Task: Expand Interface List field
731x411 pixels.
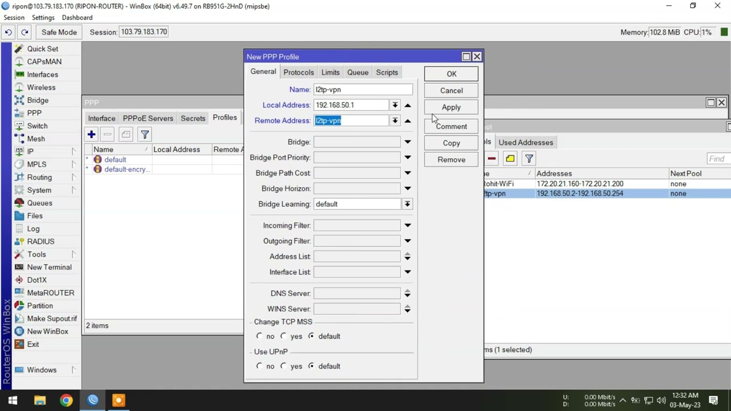Action: (408, 272)
